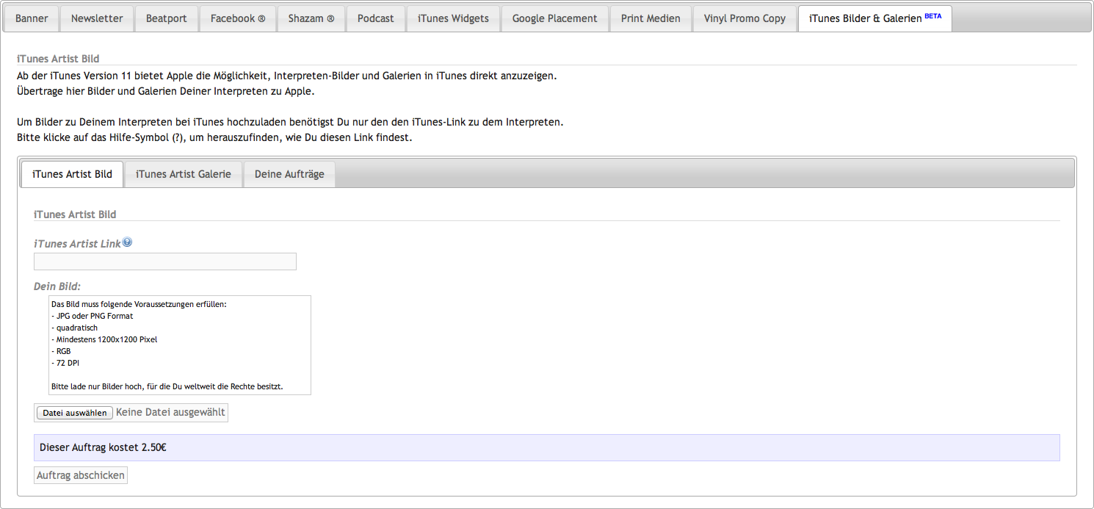
Task: Click the iTunes Artist Bild sub-tab
Action: [72, 174]
